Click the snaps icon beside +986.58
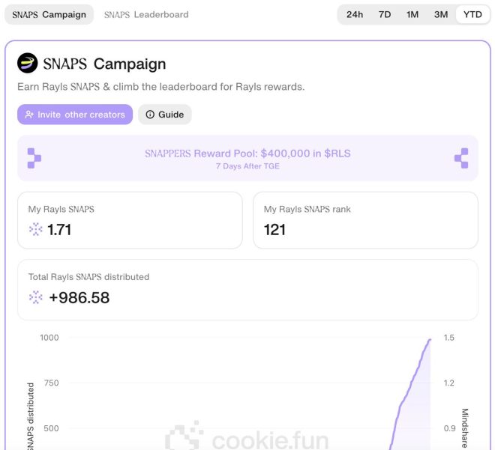The height and width of the screenshot is (450, 495). coord(36,297)
